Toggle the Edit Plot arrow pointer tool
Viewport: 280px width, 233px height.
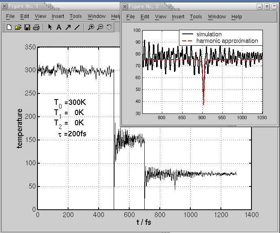pyautogui.click(x=50, y=27)
